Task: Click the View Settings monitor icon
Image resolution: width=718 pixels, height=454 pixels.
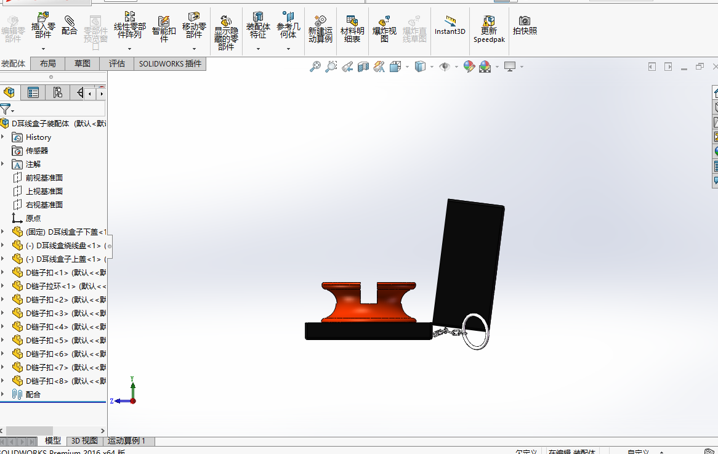Action: (510, 67)
